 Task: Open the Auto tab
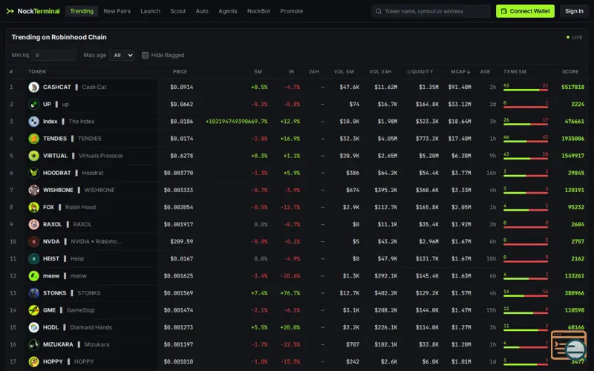(x=202, y=11)
